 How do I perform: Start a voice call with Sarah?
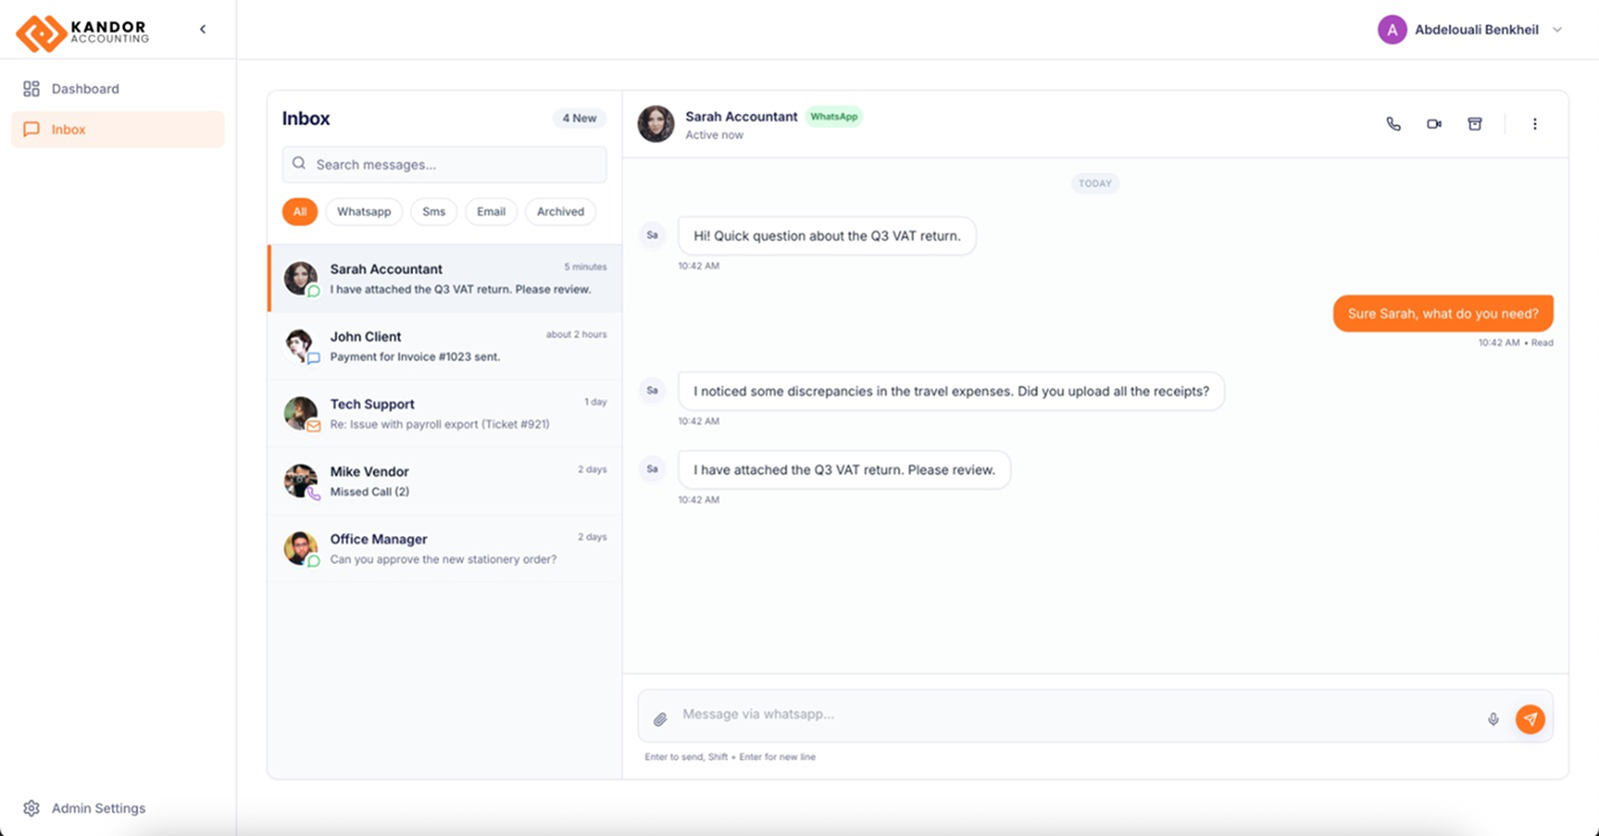[1393, 124]
